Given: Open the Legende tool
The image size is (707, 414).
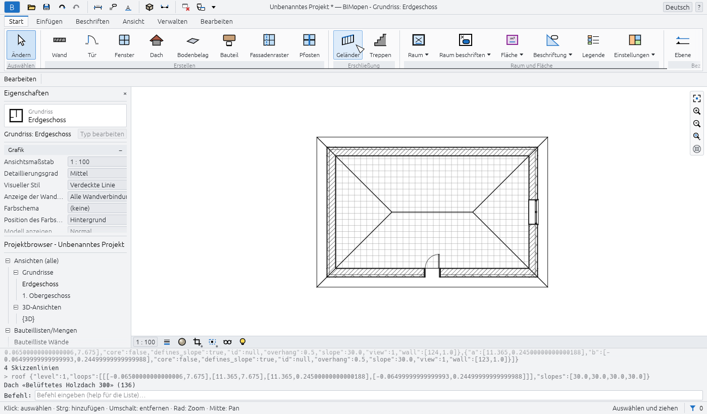Looking at the screenshot, I should click(593, 45).
